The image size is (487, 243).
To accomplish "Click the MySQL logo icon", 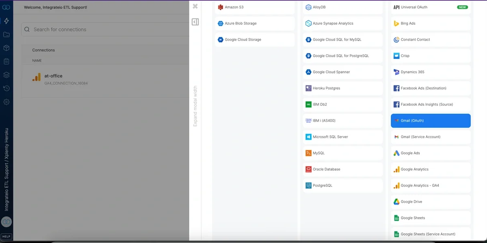I will 309,153.
